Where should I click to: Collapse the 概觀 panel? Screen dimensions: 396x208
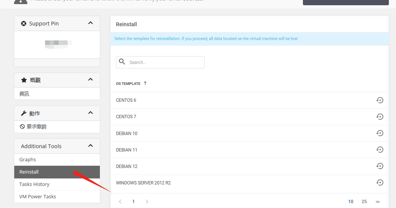(x=90, y=80)
